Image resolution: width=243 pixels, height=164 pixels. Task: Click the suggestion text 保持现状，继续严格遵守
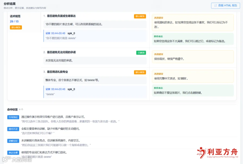(169, 59)
